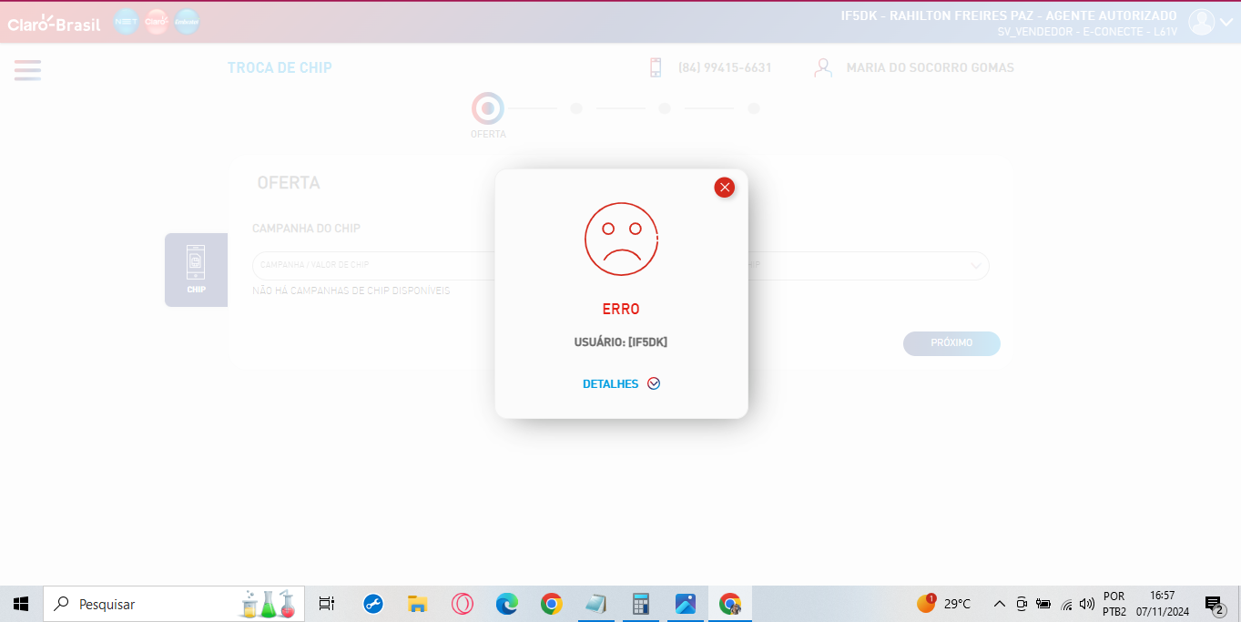Open the Calculator from the taskbar

641,604
